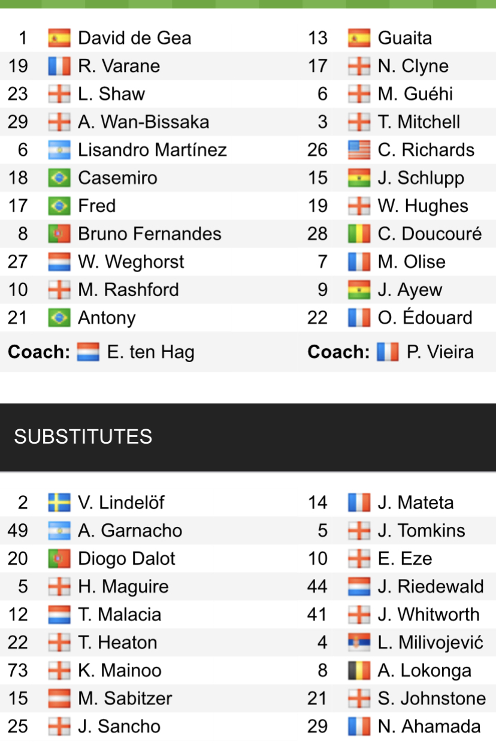Open M. Olise's player entry
Image resolution: width=496 pixels, height=753 pixels.
point(412,262)
